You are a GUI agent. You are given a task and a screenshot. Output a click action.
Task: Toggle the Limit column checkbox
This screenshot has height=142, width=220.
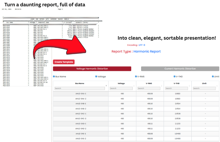pyautogui.click(x=213, y=77)
